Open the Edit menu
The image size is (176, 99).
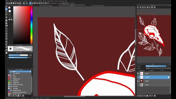coord(11,1)
